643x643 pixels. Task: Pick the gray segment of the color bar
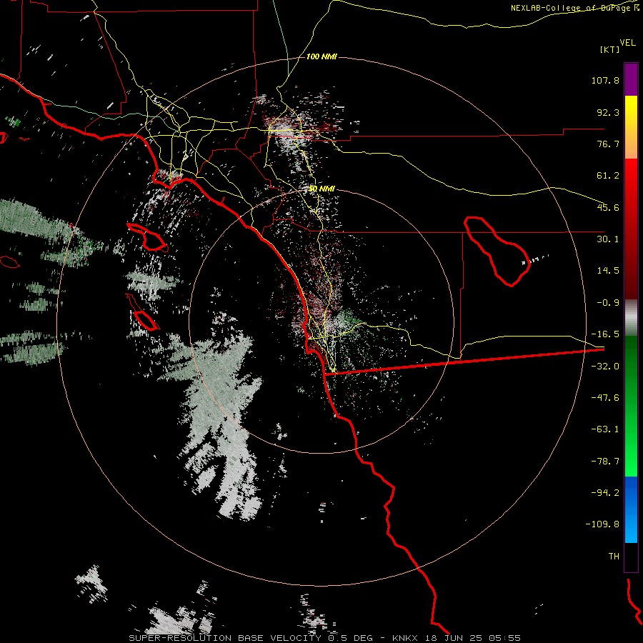pos(631,318)
